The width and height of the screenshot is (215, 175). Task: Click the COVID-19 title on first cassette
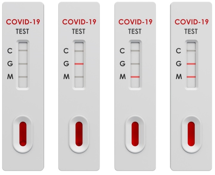click(23, 22)
